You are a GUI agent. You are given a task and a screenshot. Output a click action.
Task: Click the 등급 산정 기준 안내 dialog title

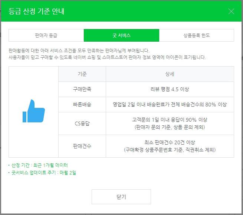pyautogui.click(x=36, y=11)
